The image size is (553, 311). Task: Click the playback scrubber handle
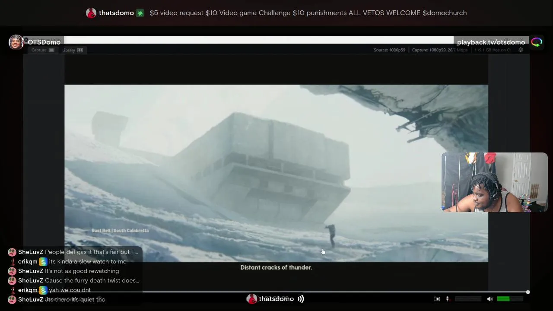coord(528,292)
